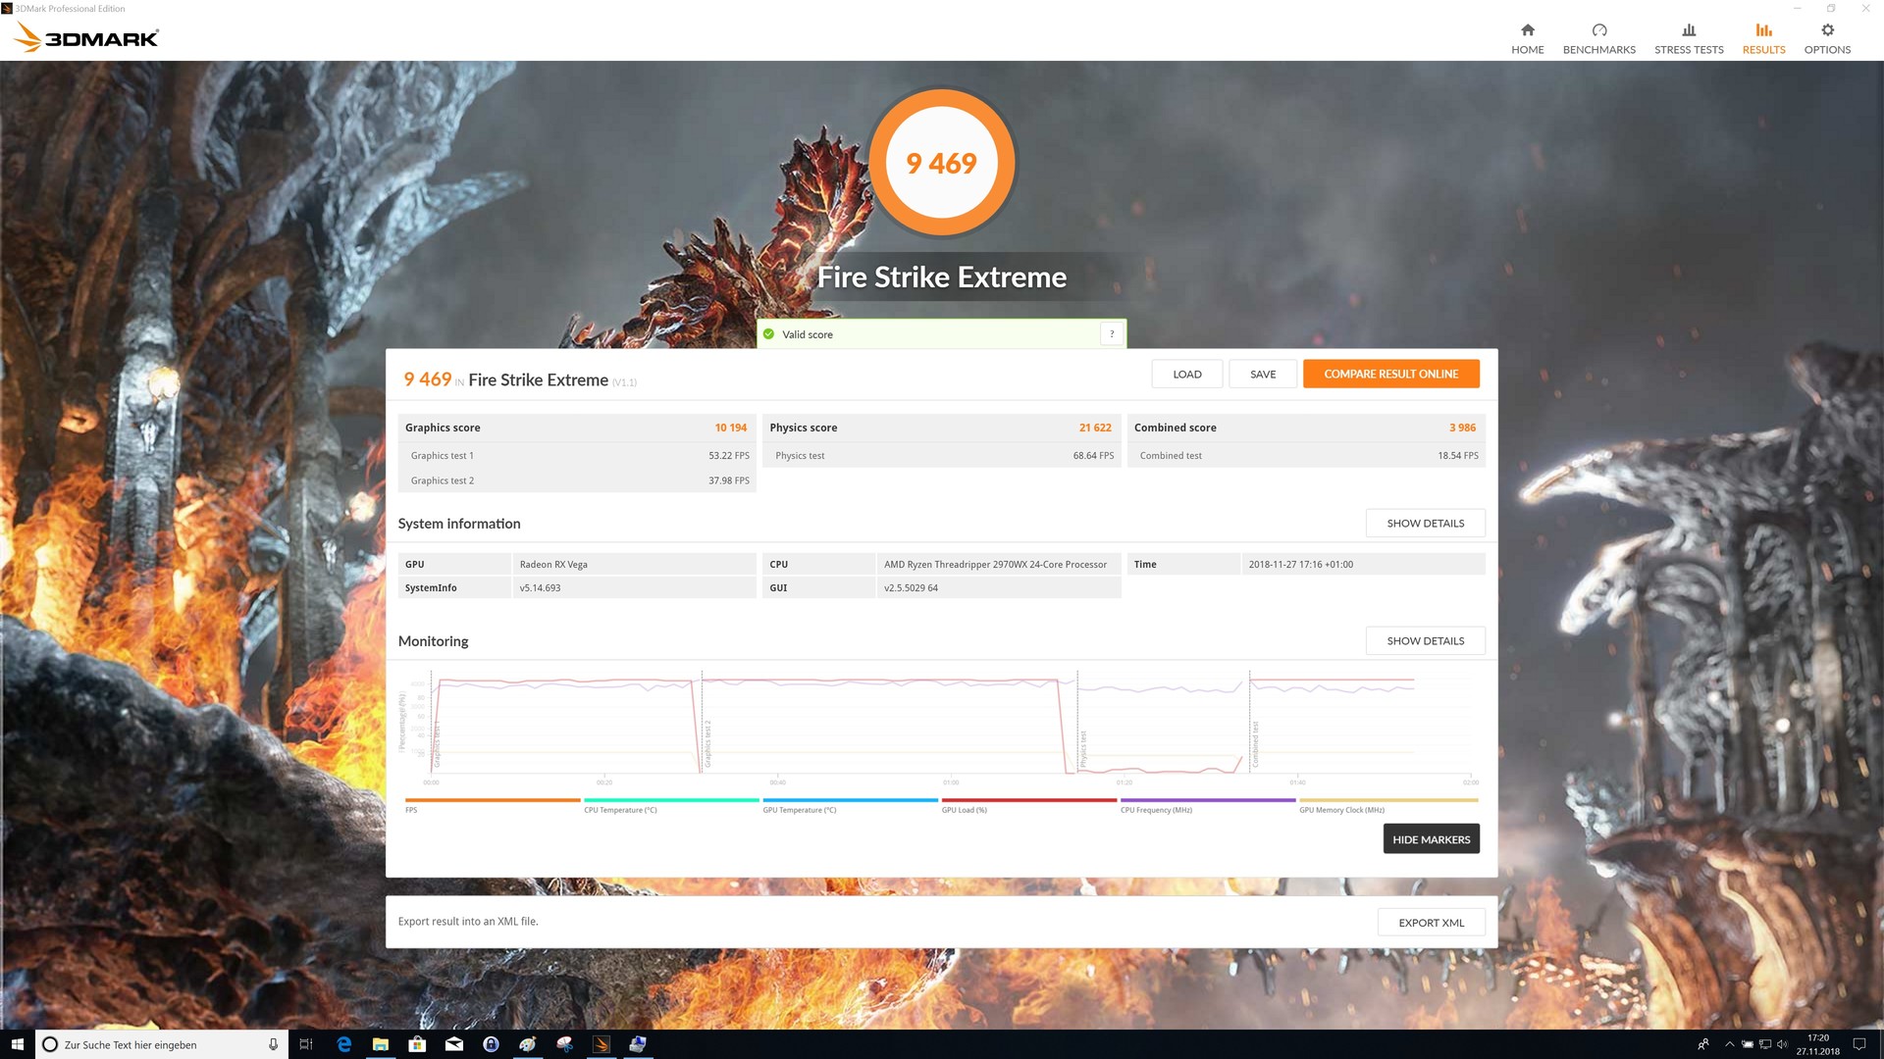
Task: Click the Physics test marker in chart
Action: pos(1082,749)
